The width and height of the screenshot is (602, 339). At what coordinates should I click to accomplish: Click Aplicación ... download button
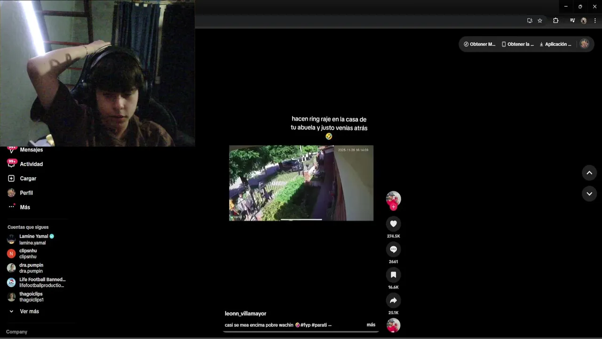[x=555, y=44]
